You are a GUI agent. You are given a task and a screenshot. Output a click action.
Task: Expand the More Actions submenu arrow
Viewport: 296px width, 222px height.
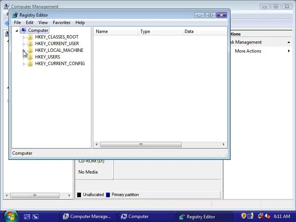[x=289, y=51]
